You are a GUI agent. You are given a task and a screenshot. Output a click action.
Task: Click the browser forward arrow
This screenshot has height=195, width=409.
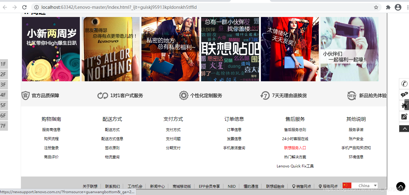click(15, 7)
